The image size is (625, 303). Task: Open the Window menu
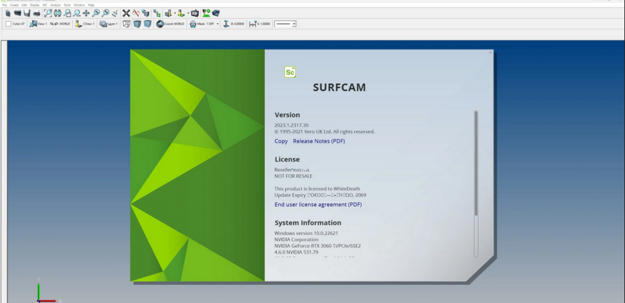(x=79, y=5)
